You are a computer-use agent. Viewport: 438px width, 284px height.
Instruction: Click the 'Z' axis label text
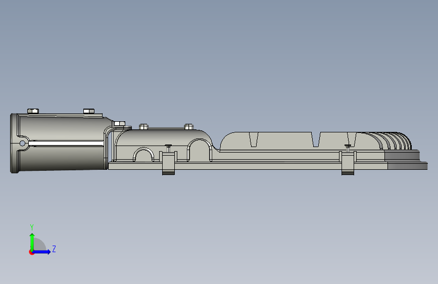(54, 249)
